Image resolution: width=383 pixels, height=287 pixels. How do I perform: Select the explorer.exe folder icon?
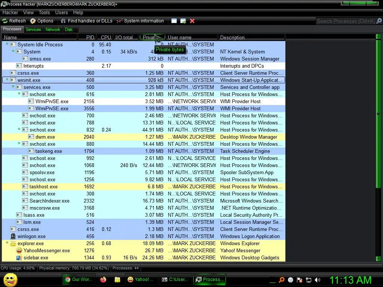[13, 244]
